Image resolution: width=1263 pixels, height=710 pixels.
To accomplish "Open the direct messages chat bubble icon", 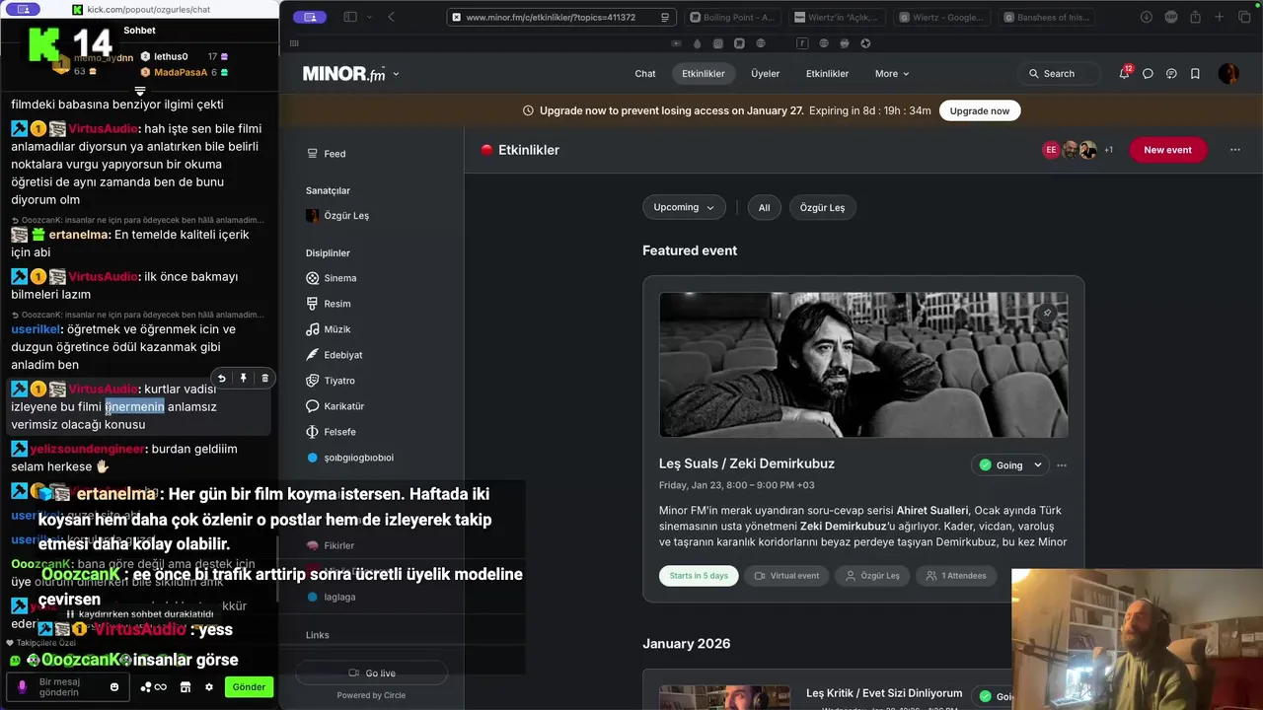I will click(x=1148, y=74).
